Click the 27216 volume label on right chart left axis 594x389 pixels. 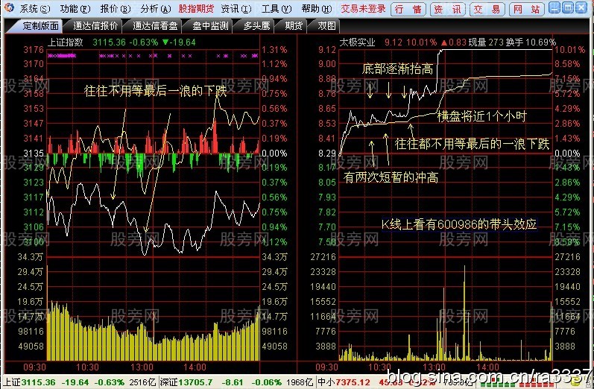point(323,257)
